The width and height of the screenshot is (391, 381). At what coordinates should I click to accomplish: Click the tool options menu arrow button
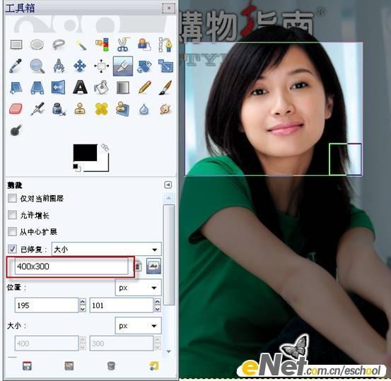(x=168, y=185)
